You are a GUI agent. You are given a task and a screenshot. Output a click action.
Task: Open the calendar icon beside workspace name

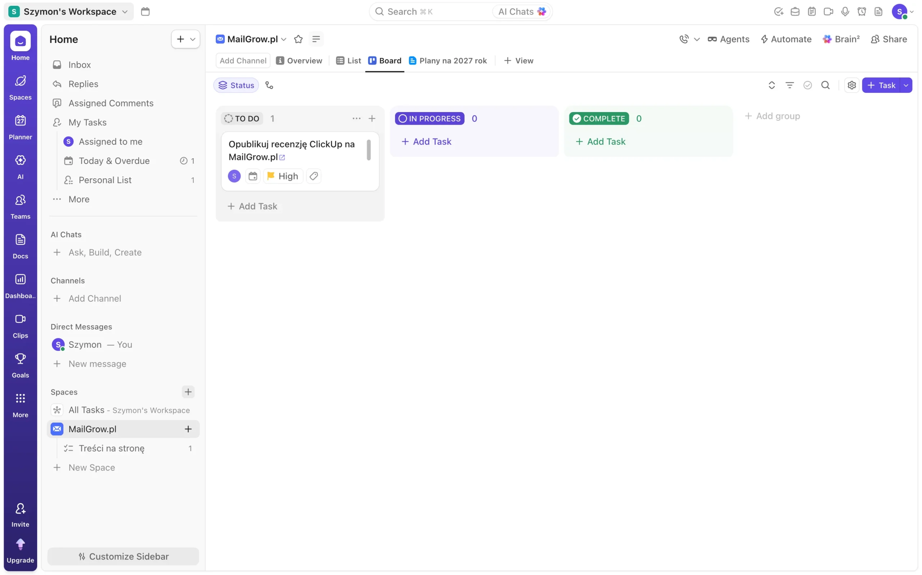pyautogui.click(x=145, y=12)
